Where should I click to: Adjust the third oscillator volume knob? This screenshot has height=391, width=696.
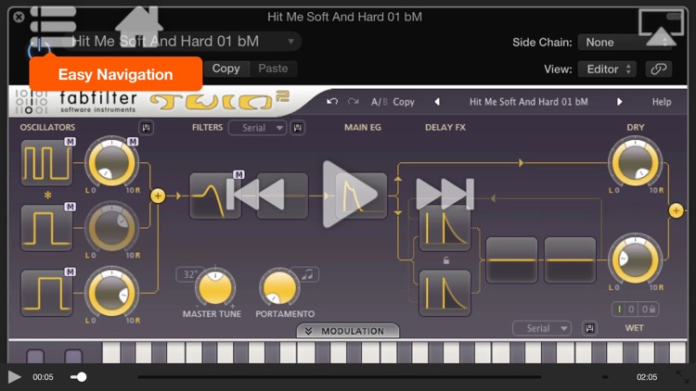tap(112, 293)
